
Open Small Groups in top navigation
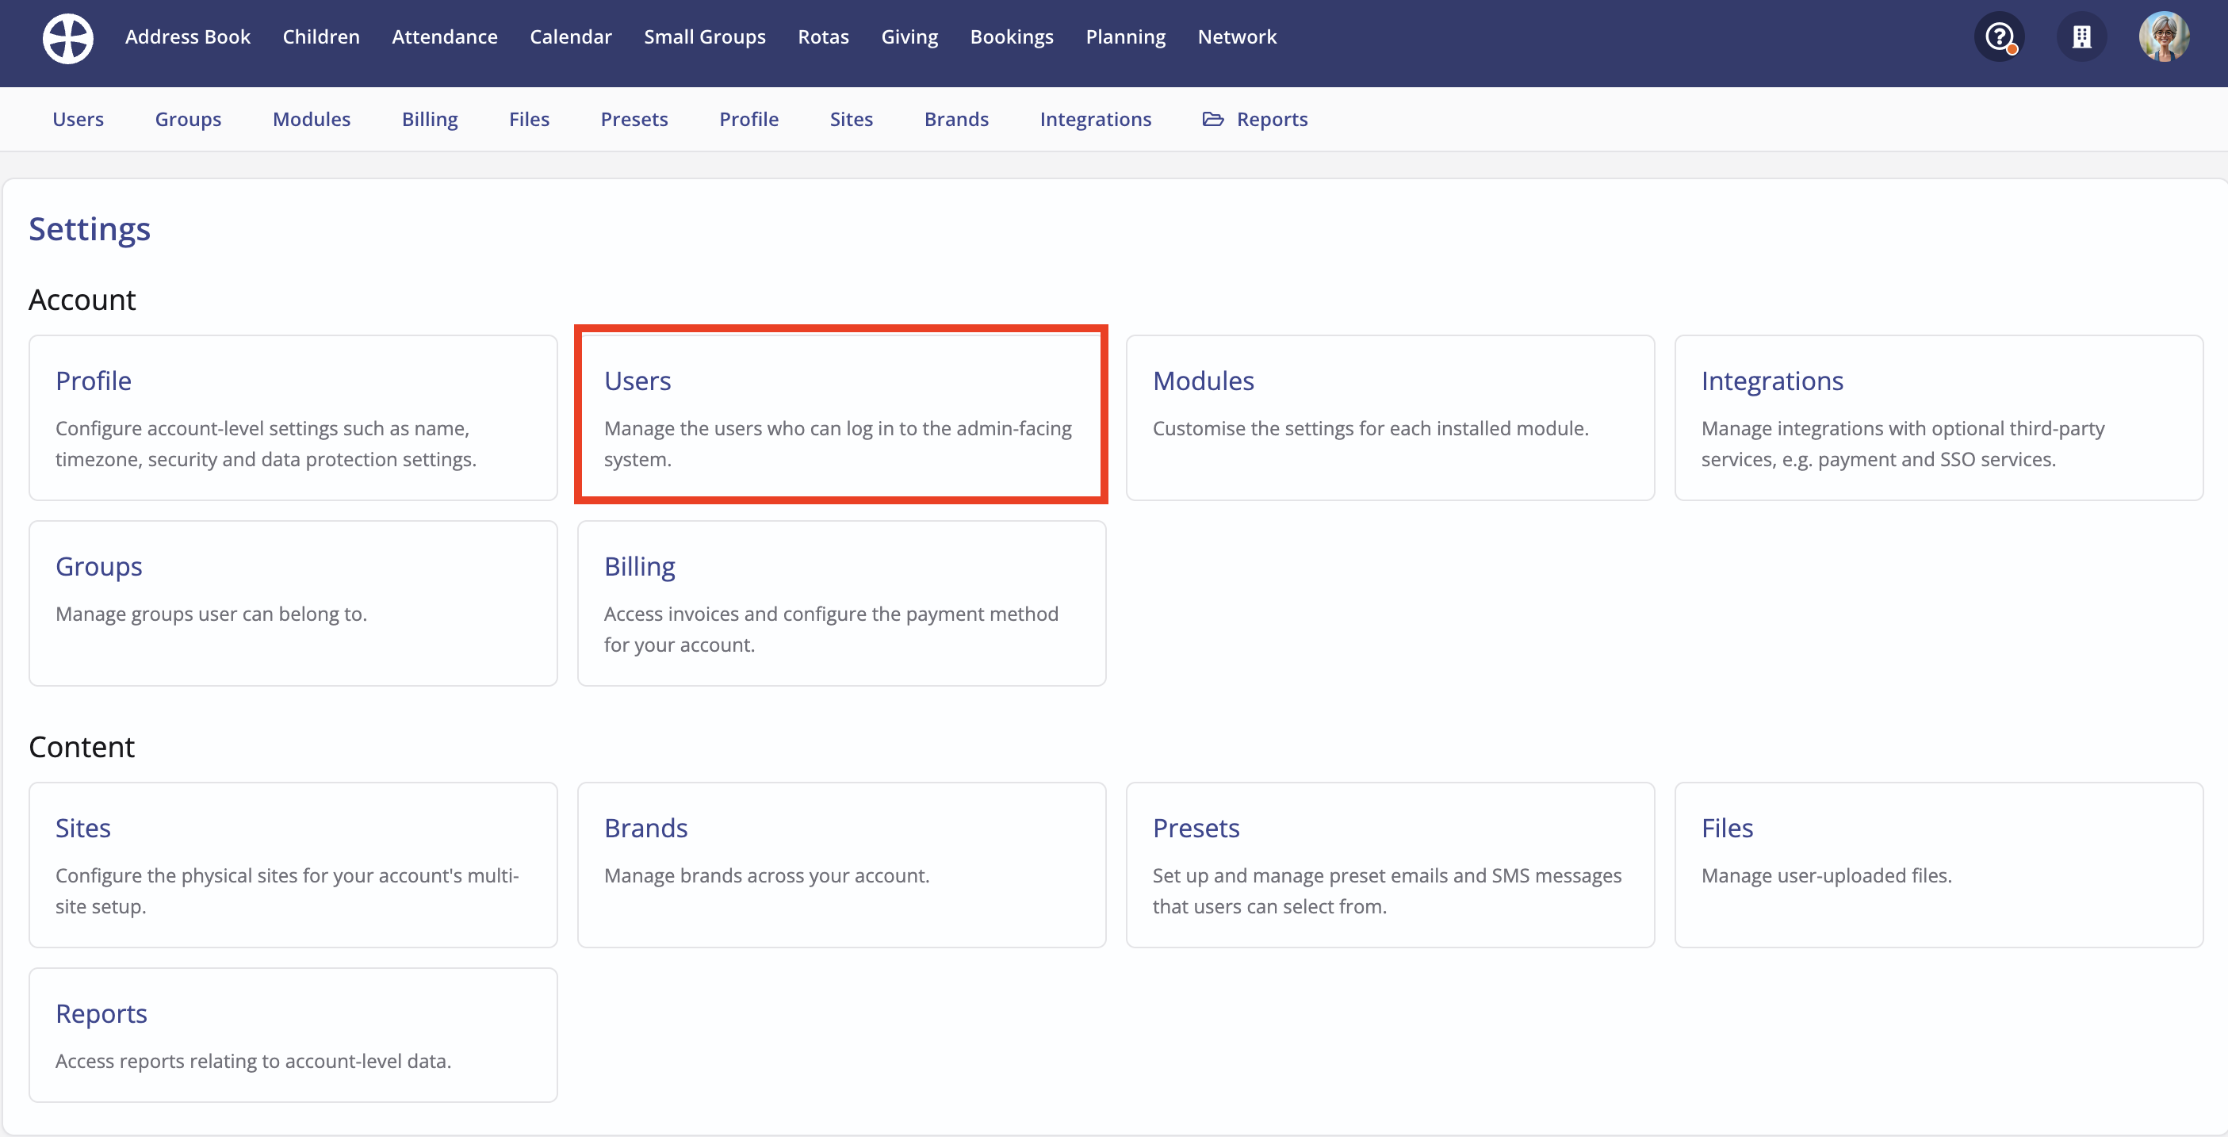click(x=705, y=37)
